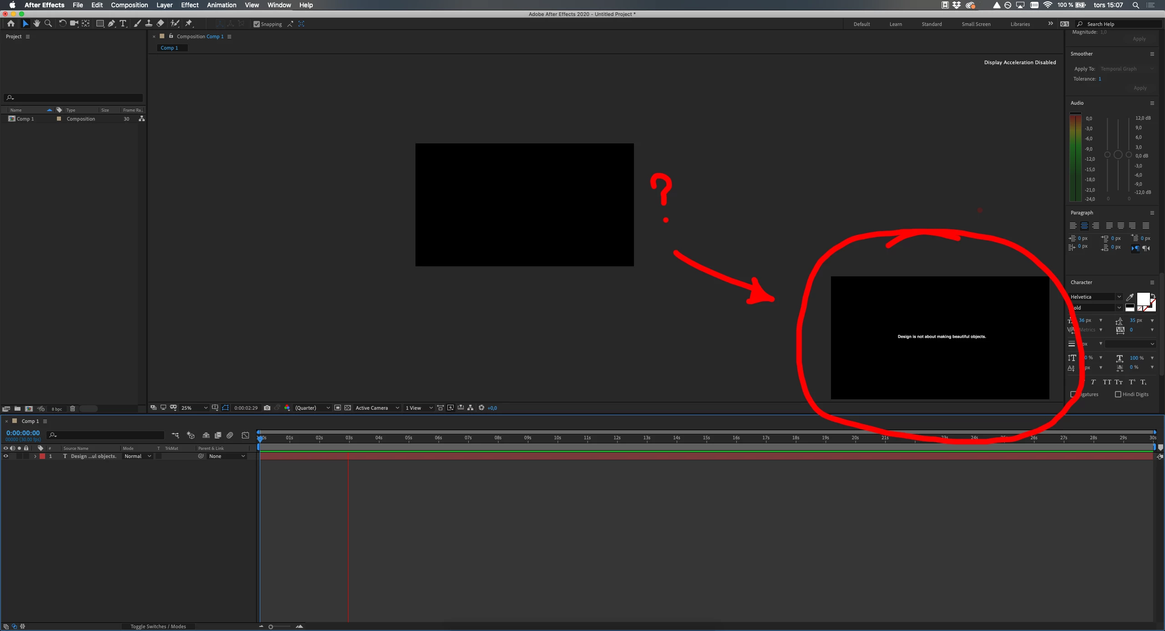Image resolution: width=1165 pixels, height=631 pixels.
Task: Select the Horizontal Type tool
Action: coord(123,24)
